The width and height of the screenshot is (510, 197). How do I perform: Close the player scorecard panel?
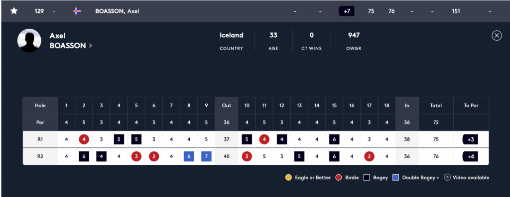pyautogui.click(x=497, y=35)
